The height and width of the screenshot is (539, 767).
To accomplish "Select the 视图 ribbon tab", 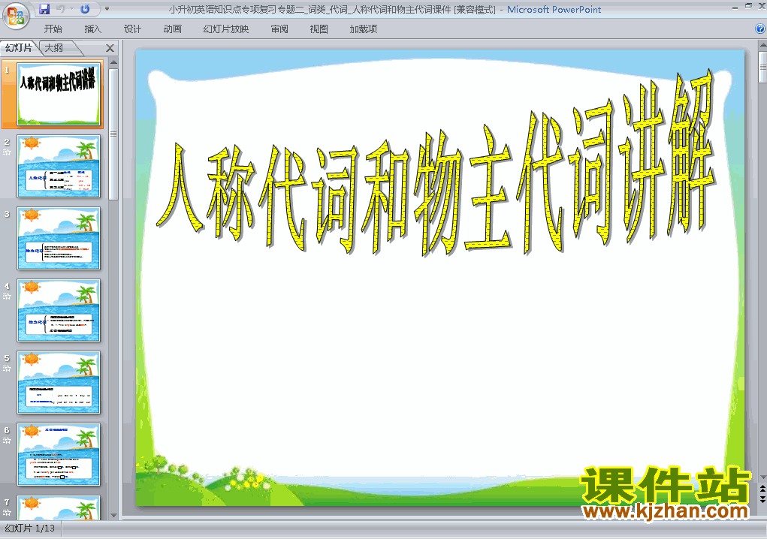I will (319, 29).
